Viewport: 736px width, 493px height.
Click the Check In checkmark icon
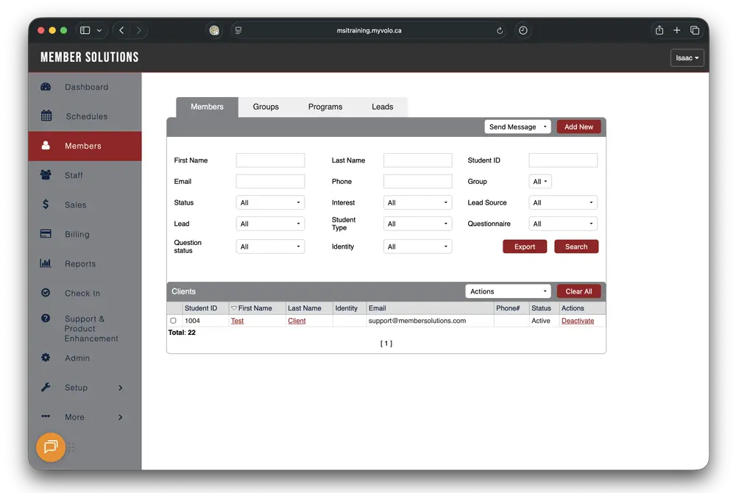tap(46, 293)
